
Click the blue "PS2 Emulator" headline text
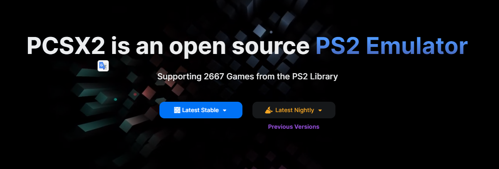[x=391, y=46]
